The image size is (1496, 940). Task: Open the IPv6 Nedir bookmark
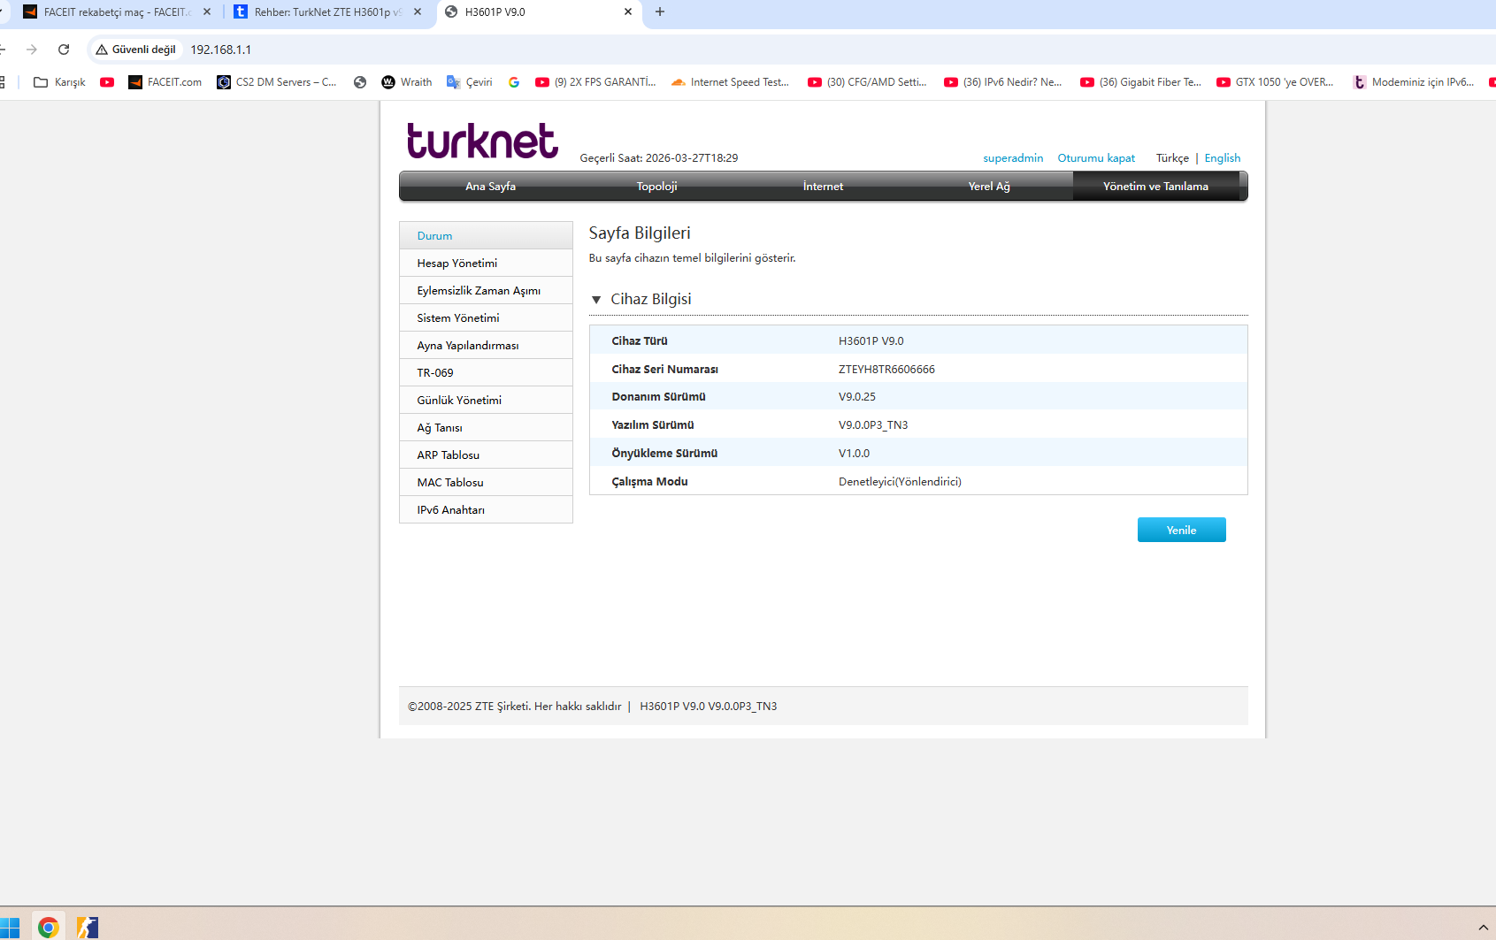(1003, 82)
